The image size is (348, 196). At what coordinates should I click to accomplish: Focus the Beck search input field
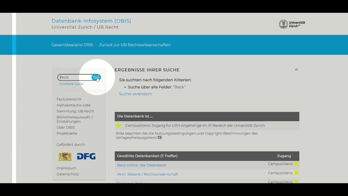coord(75,77)
